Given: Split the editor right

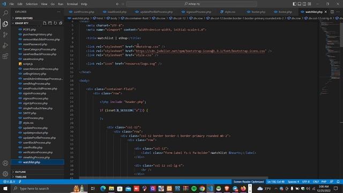Looking at the screenshot, I should [332, 12].
